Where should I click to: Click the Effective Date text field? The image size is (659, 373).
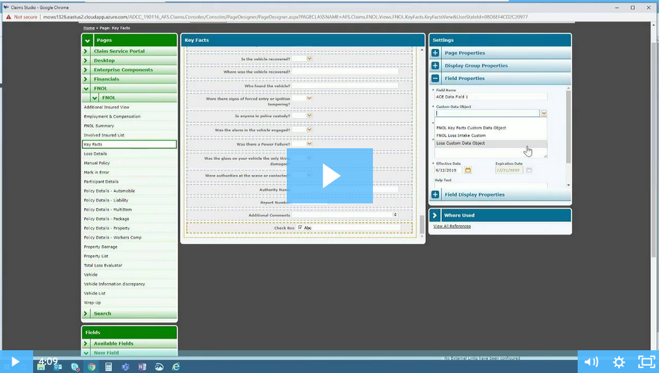448,170
